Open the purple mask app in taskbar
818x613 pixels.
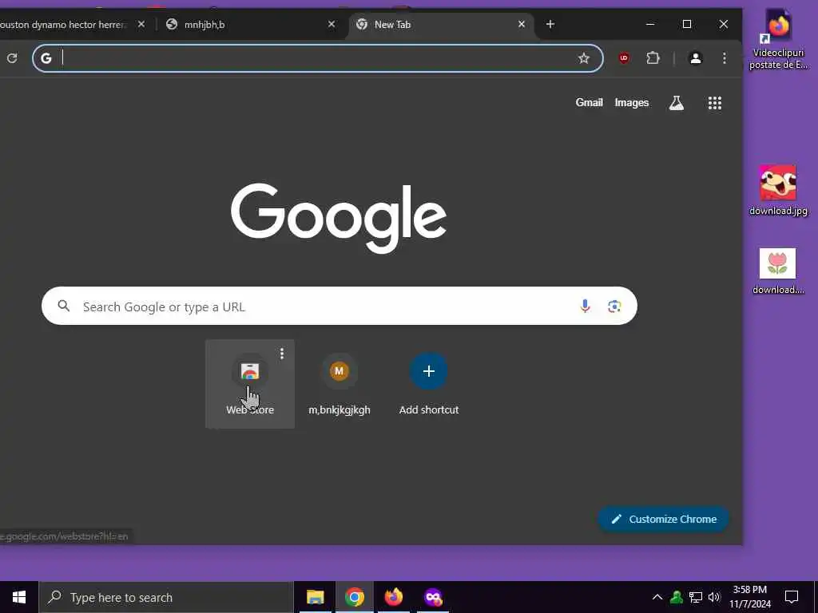click(433, 597)
